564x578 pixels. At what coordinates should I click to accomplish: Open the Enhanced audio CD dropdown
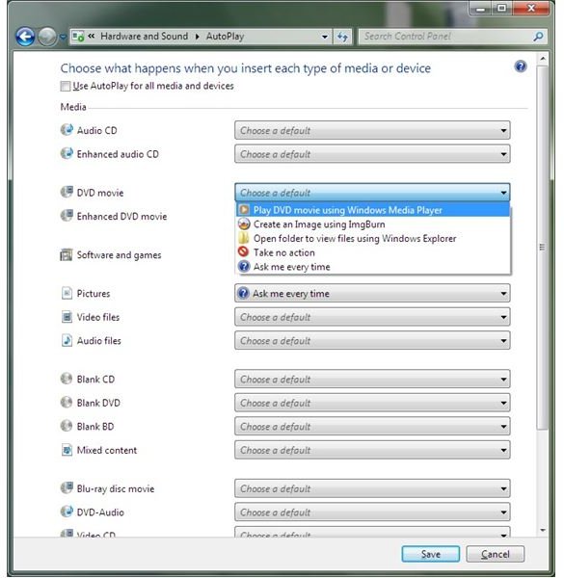372,154
